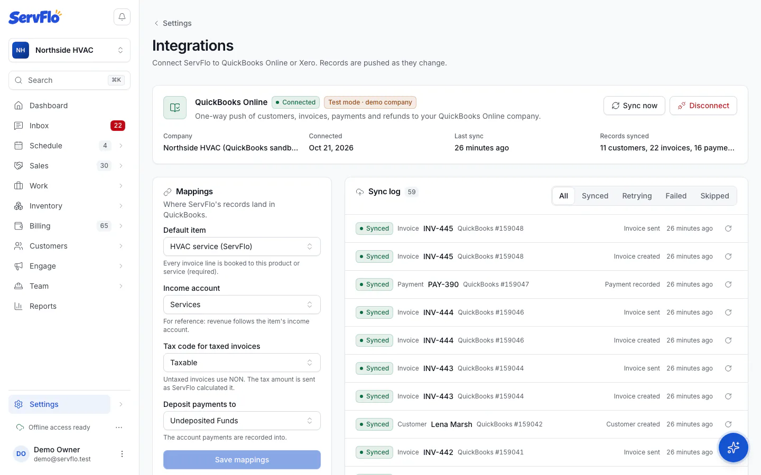Image resolution: width=761 pixels, height=475 pixels.
Task: Go back to Settings breadcrumb
Action: pyautogui.click(x=172, y=23)
